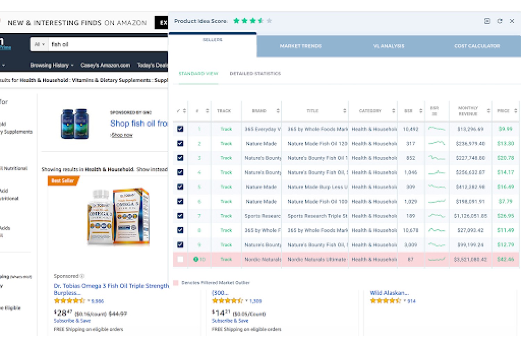Viewport: 521px width, 347px height.
Task: Click the Dr. Tobias Omega 3 product image
Action: [x=118, y=217]
